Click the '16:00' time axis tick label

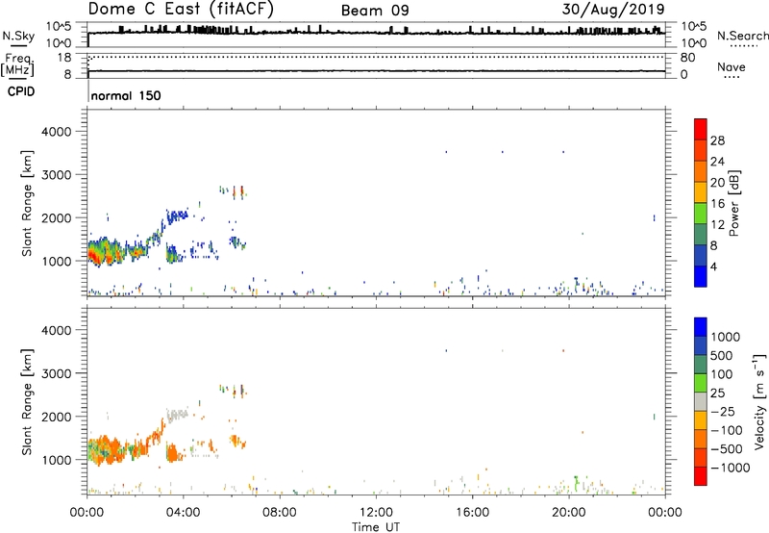(472, 513)
